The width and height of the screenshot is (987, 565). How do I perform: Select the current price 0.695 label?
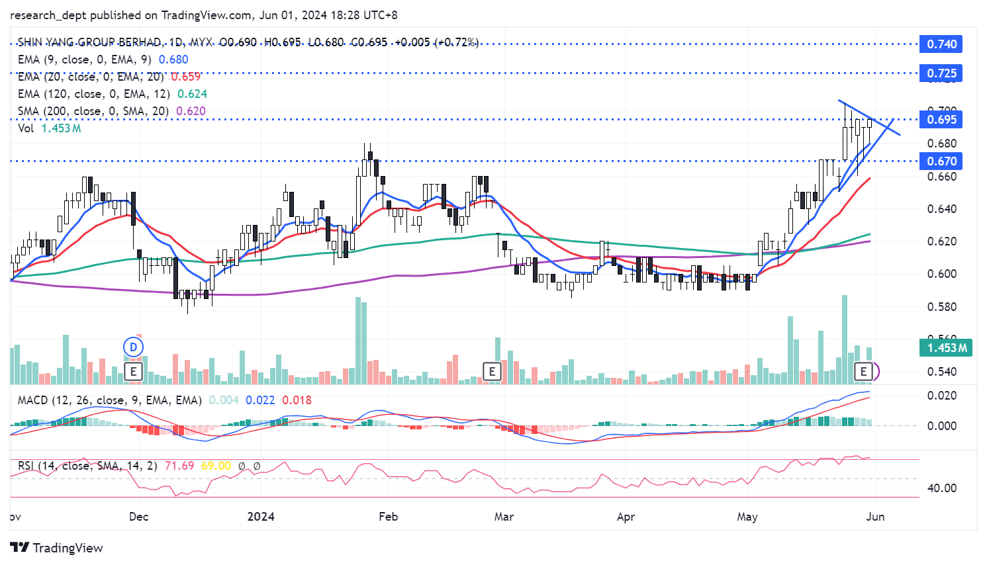[x=941, y=120]
